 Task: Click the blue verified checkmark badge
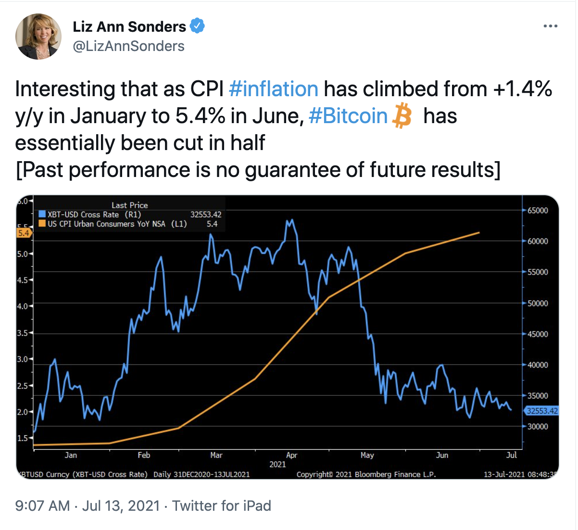pyautogui.click(x=197, y=26)
